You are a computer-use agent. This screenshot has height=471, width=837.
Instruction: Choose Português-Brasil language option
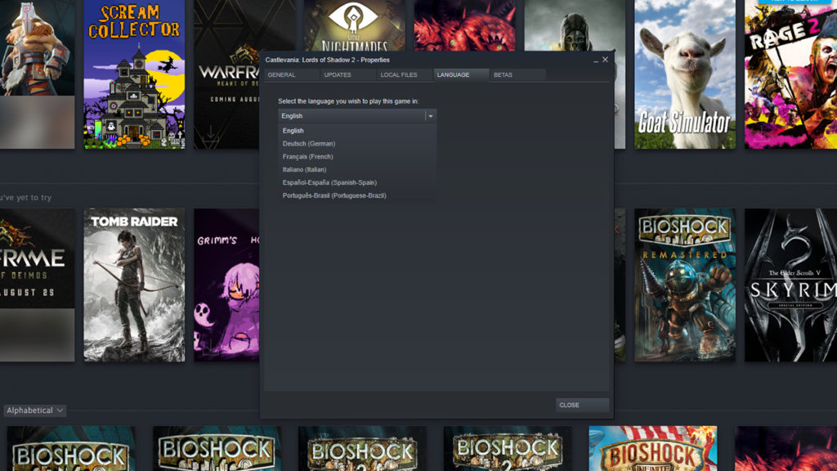click(x=334, y=196)
